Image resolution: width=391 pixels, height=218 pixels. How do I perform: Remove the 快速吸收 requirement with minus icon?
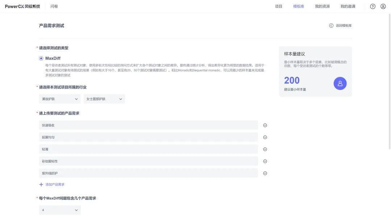[x=265, y=125]
